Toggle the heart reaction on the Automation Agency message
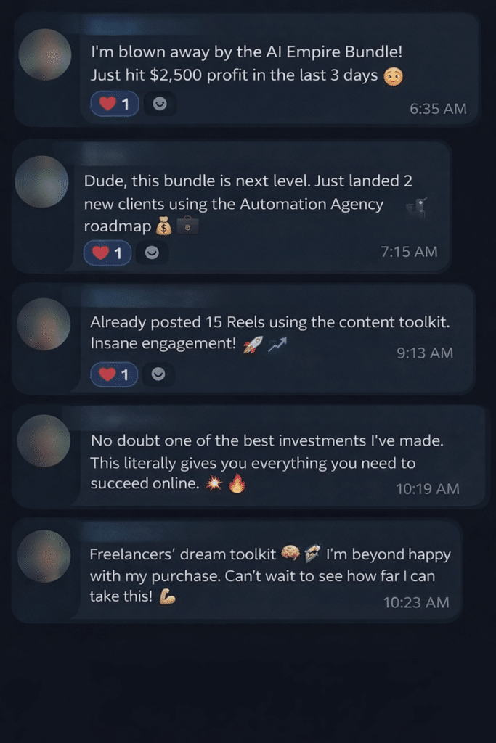 point(107,253)
